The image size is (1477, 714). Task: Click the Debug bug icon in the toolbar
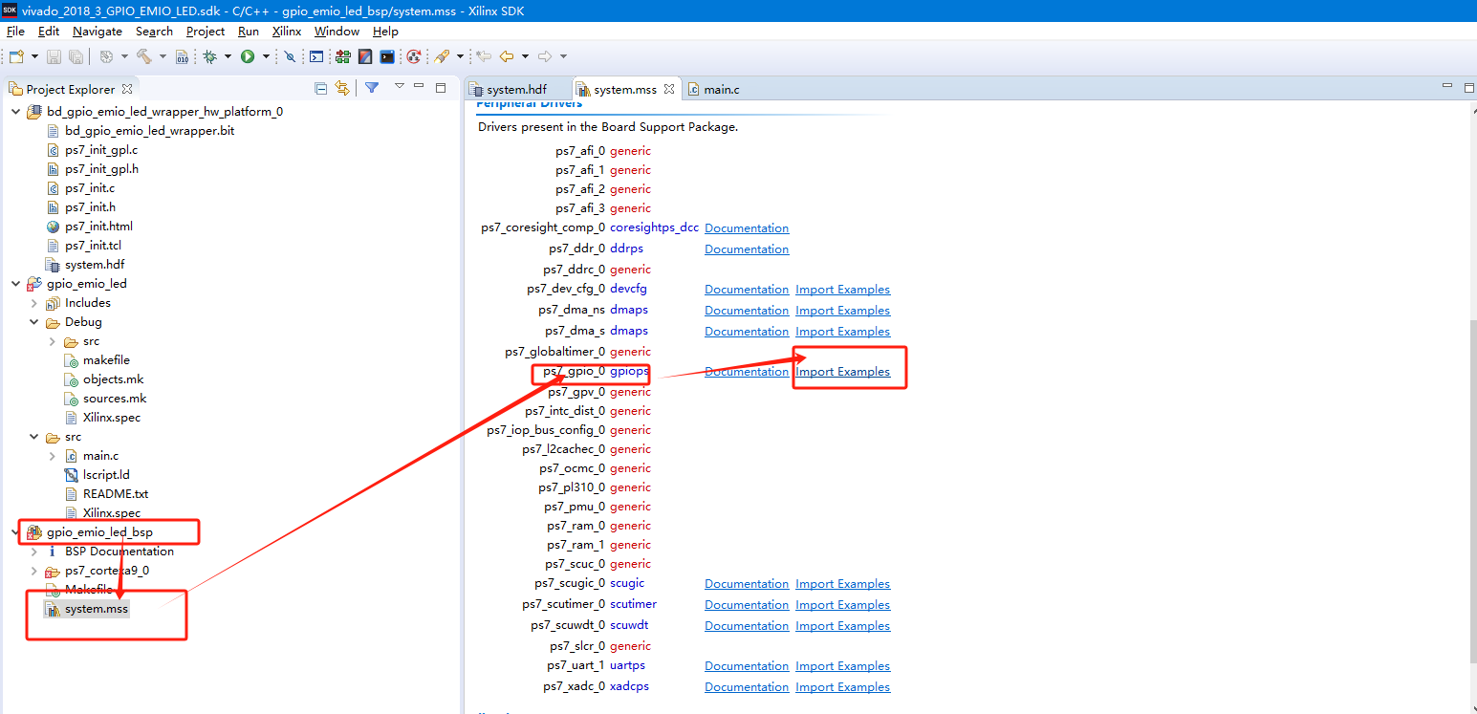(x=209, y=56)
